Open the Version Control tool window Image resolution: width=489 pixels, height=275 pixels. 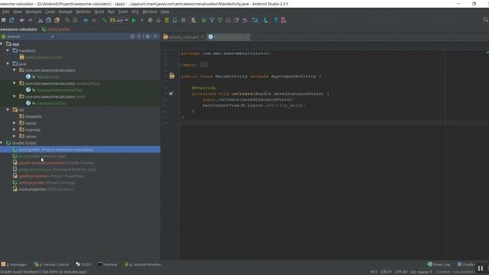51,264
